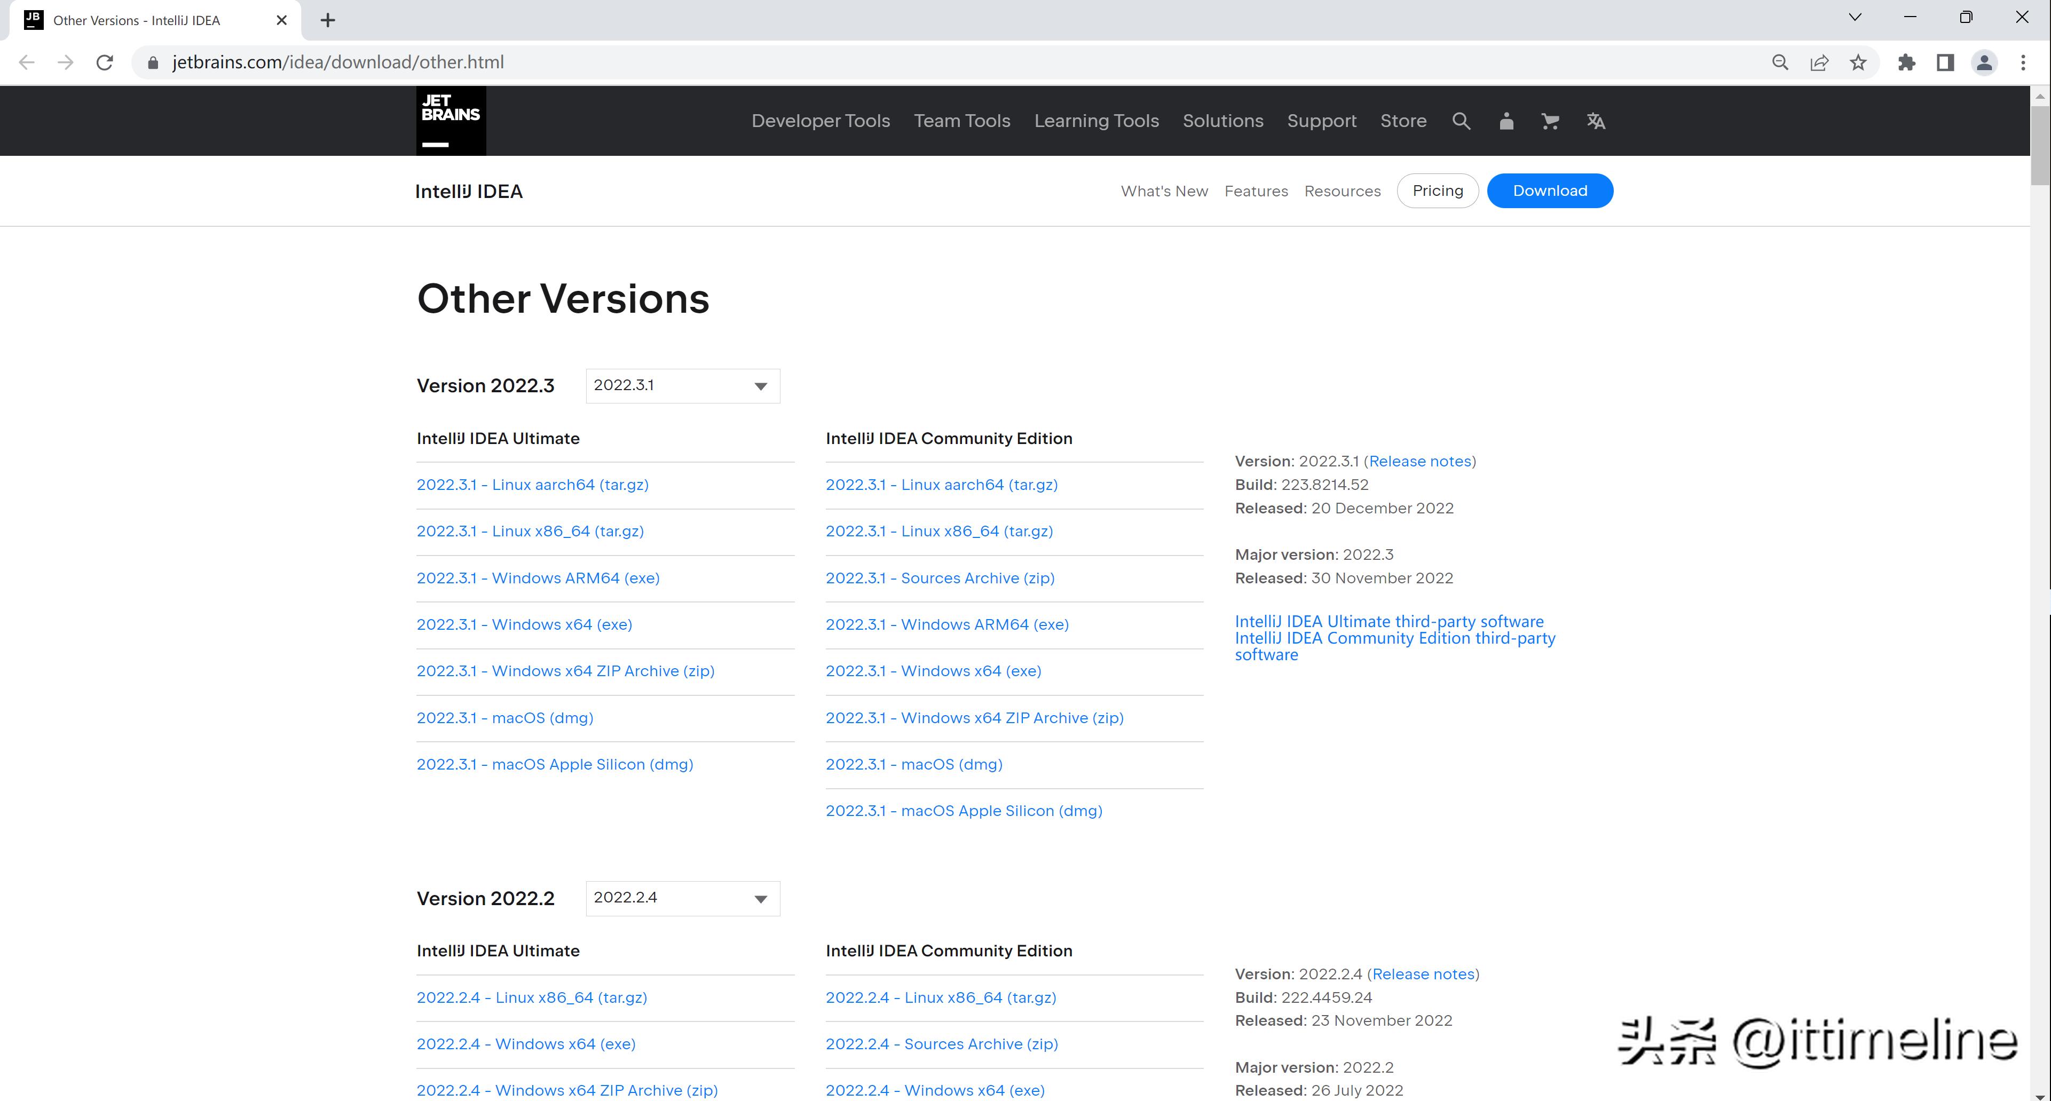Reload the page with refresh icon
This screenshot has width=2051, height=1101.
(104, 62)
